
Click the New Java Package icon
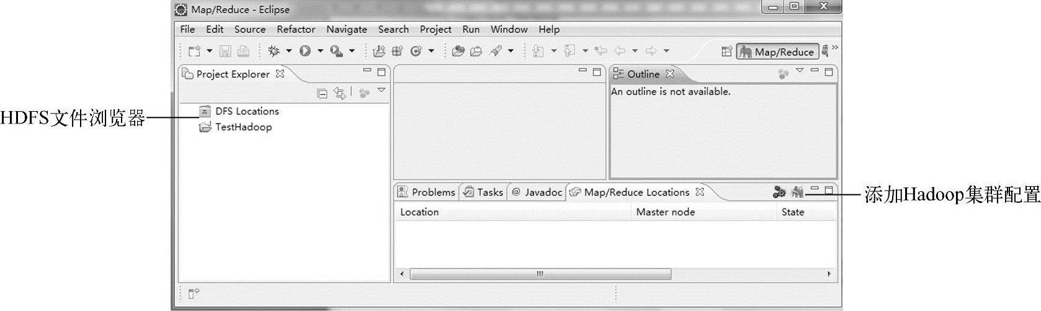click(x=397, y=51)
